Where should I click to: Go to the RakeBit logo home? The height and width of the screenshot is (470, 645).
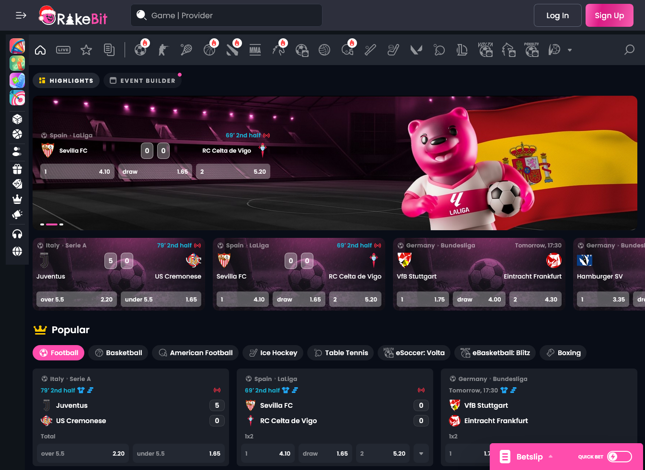point(73,16)
